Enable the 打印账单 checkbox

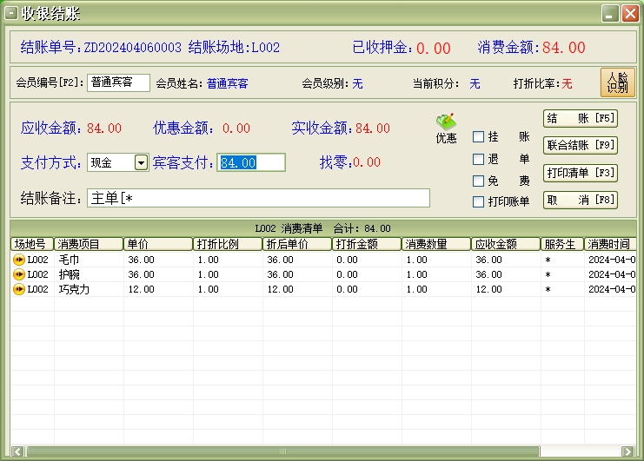[478, 202]
